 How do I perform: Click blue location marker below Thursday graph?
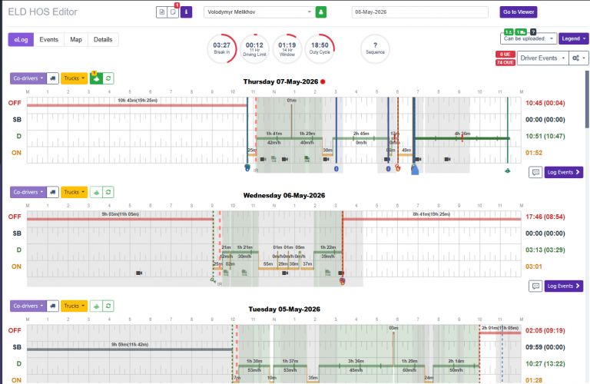[415, 170]
